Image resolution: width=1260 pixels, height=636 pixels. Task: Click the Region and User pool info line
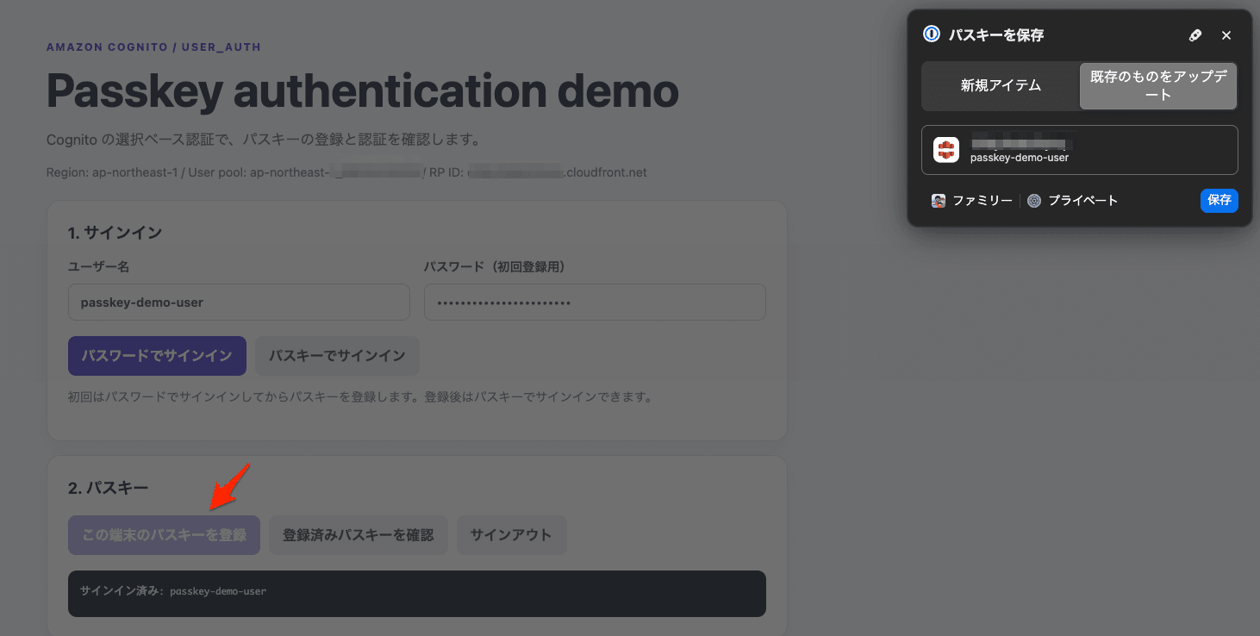pyautogui.click(x=346, y=172)
